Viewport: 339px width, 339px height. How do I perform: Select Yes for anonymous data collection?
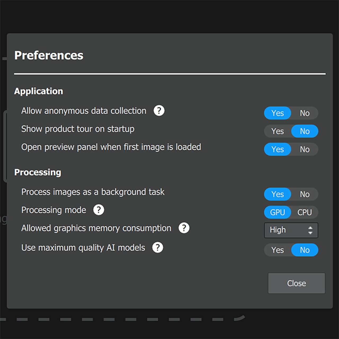click(x=278, y=113)
